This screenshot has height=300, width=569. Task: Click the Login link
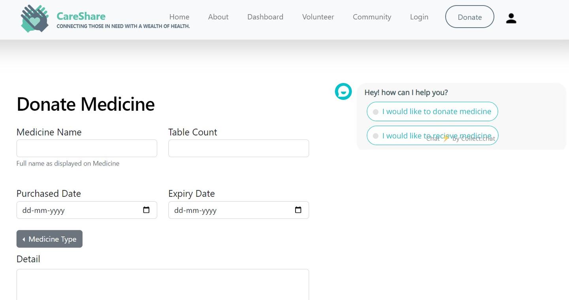[x=419, y=17]
